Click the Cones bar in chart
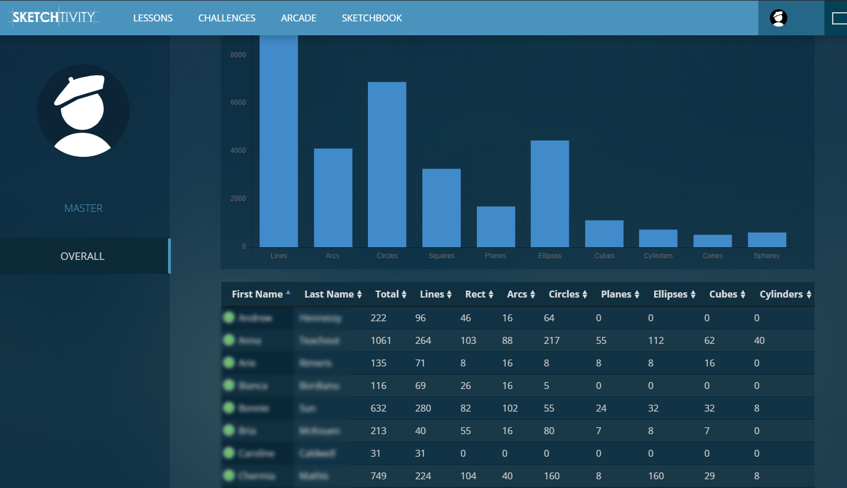Viewport: 847px width, 488px height. pyautogui.click(x=713, y=241)
